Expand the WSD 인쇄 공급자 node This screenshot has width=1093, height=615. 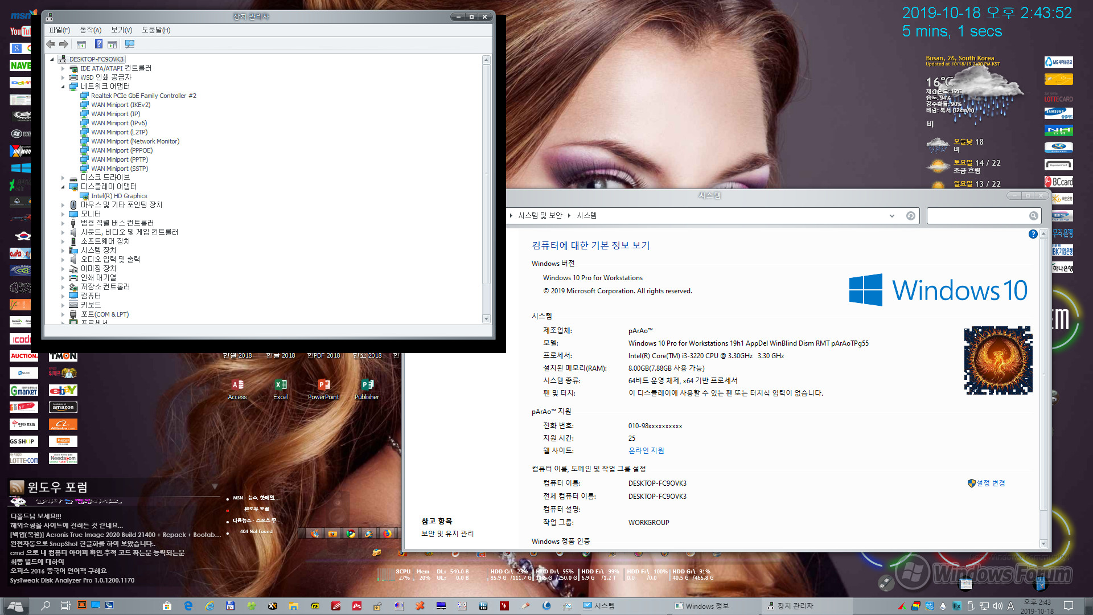[x=63, y=77]
